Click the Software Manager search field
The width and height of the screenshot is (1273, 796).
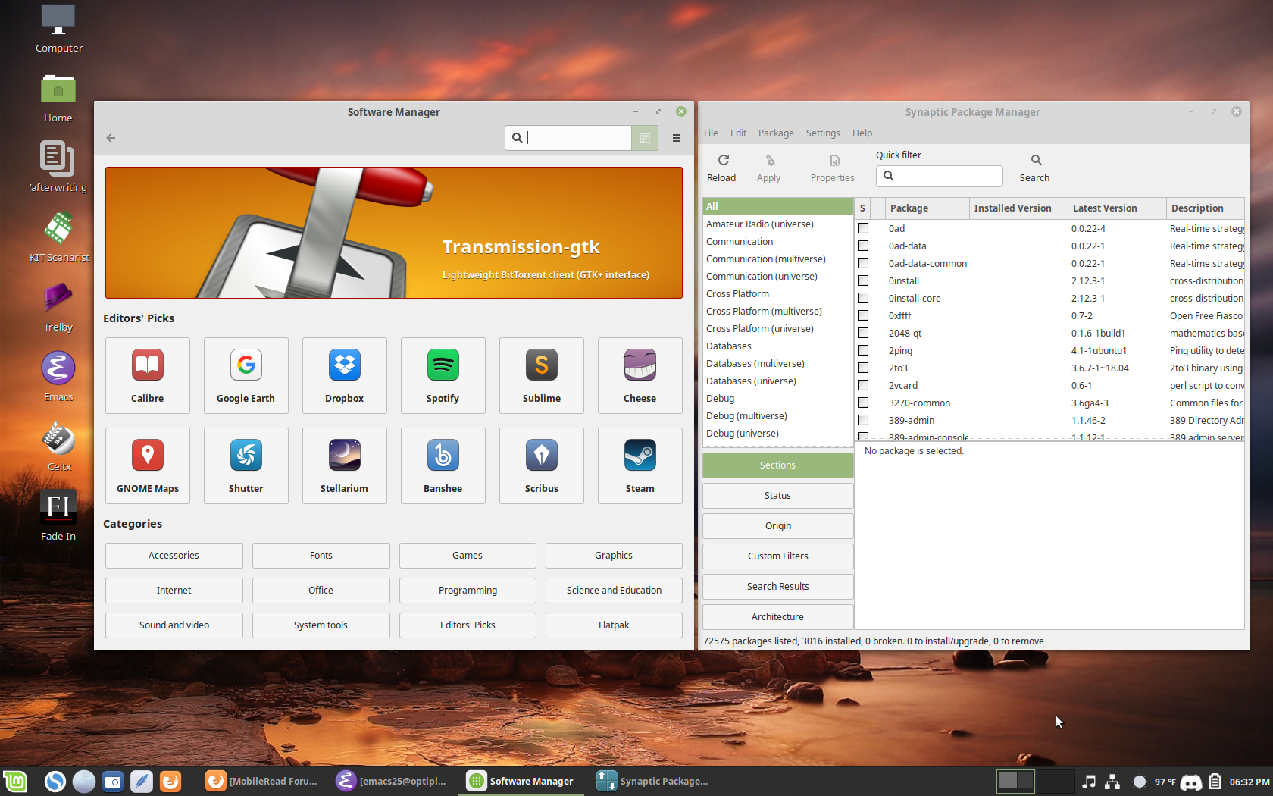tap(568, 138)
